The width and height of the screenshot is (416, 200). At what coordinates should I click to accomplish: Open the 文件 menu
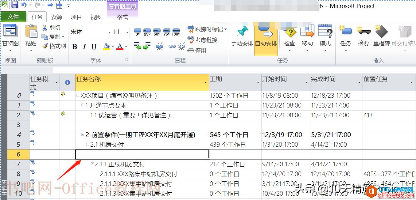13,17
